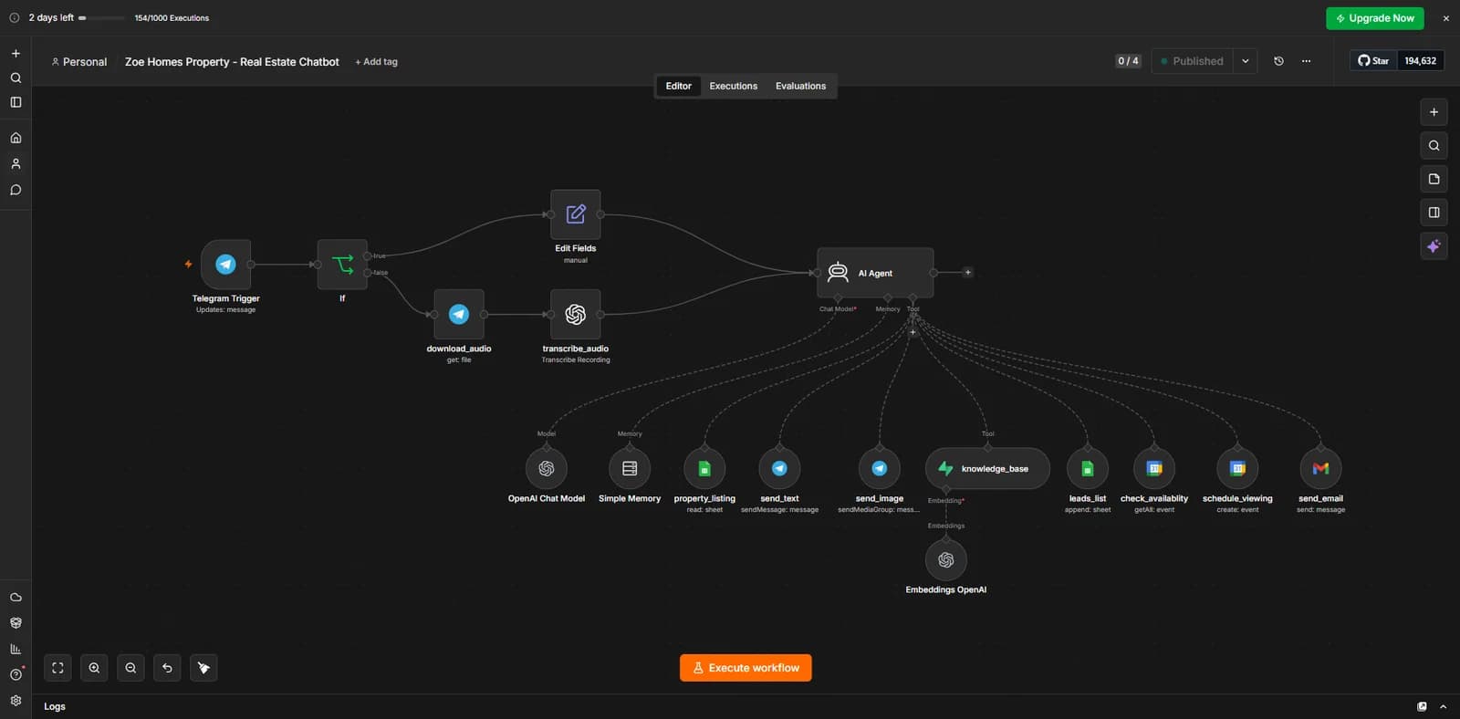Switch to the Evaluations tab
The height and width of the screenshot is (719, 1460).
(800, 86)
